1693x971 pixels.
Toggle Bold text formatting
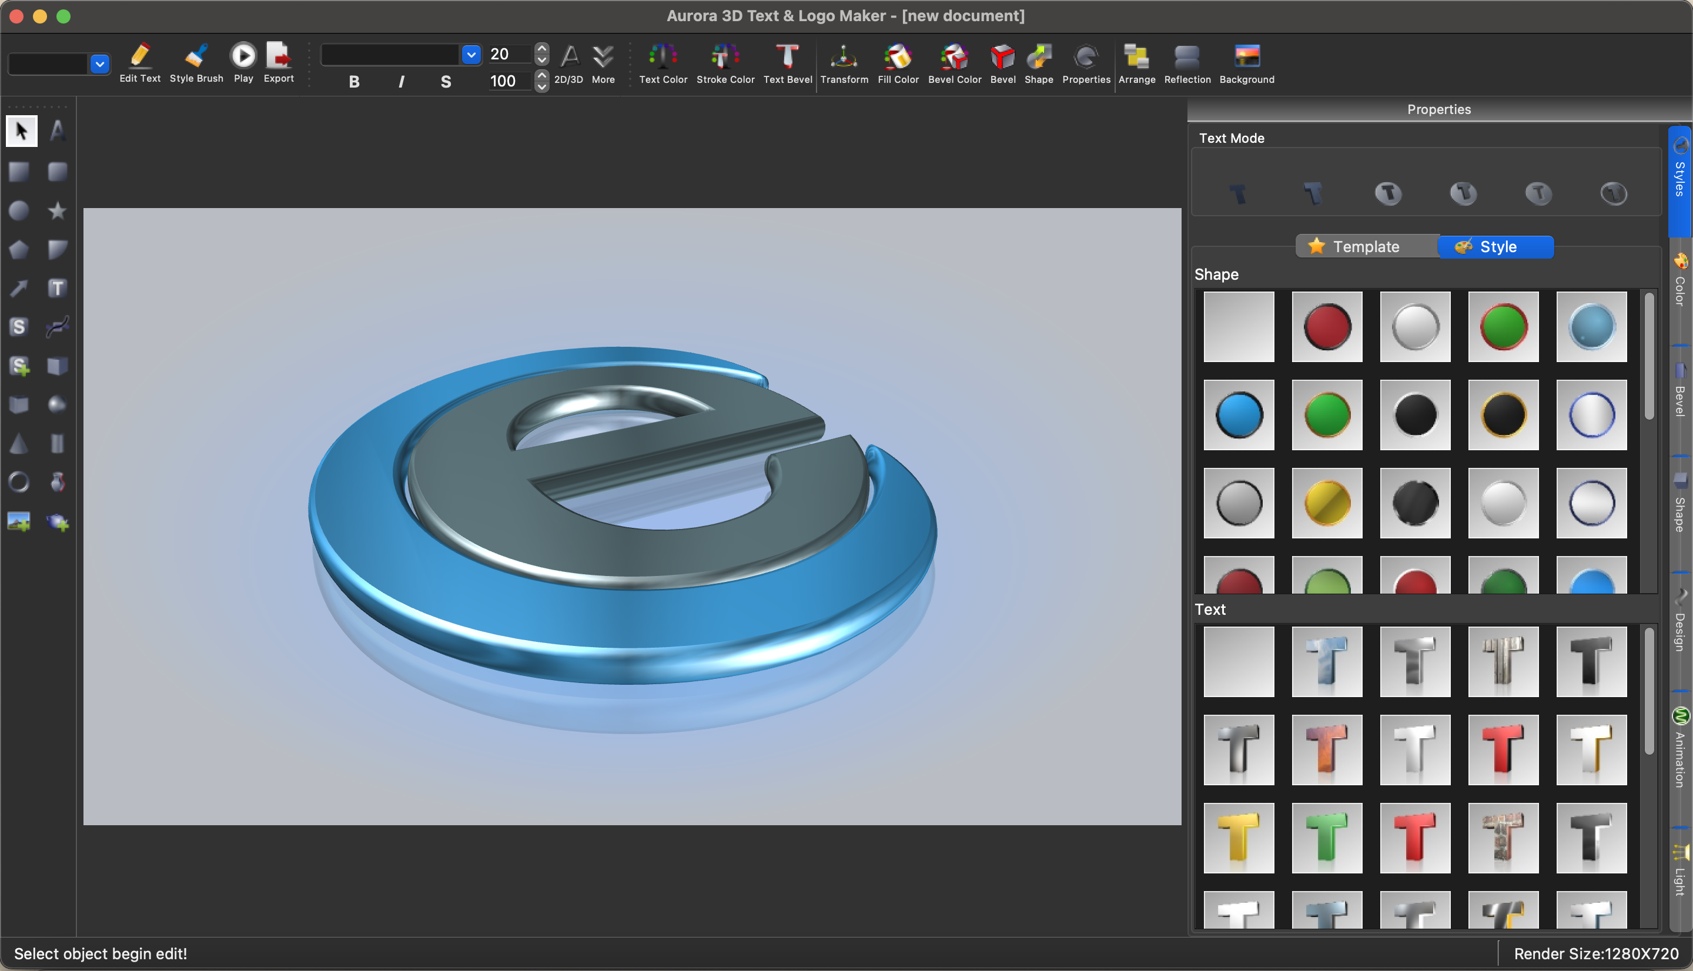[354, 81]
